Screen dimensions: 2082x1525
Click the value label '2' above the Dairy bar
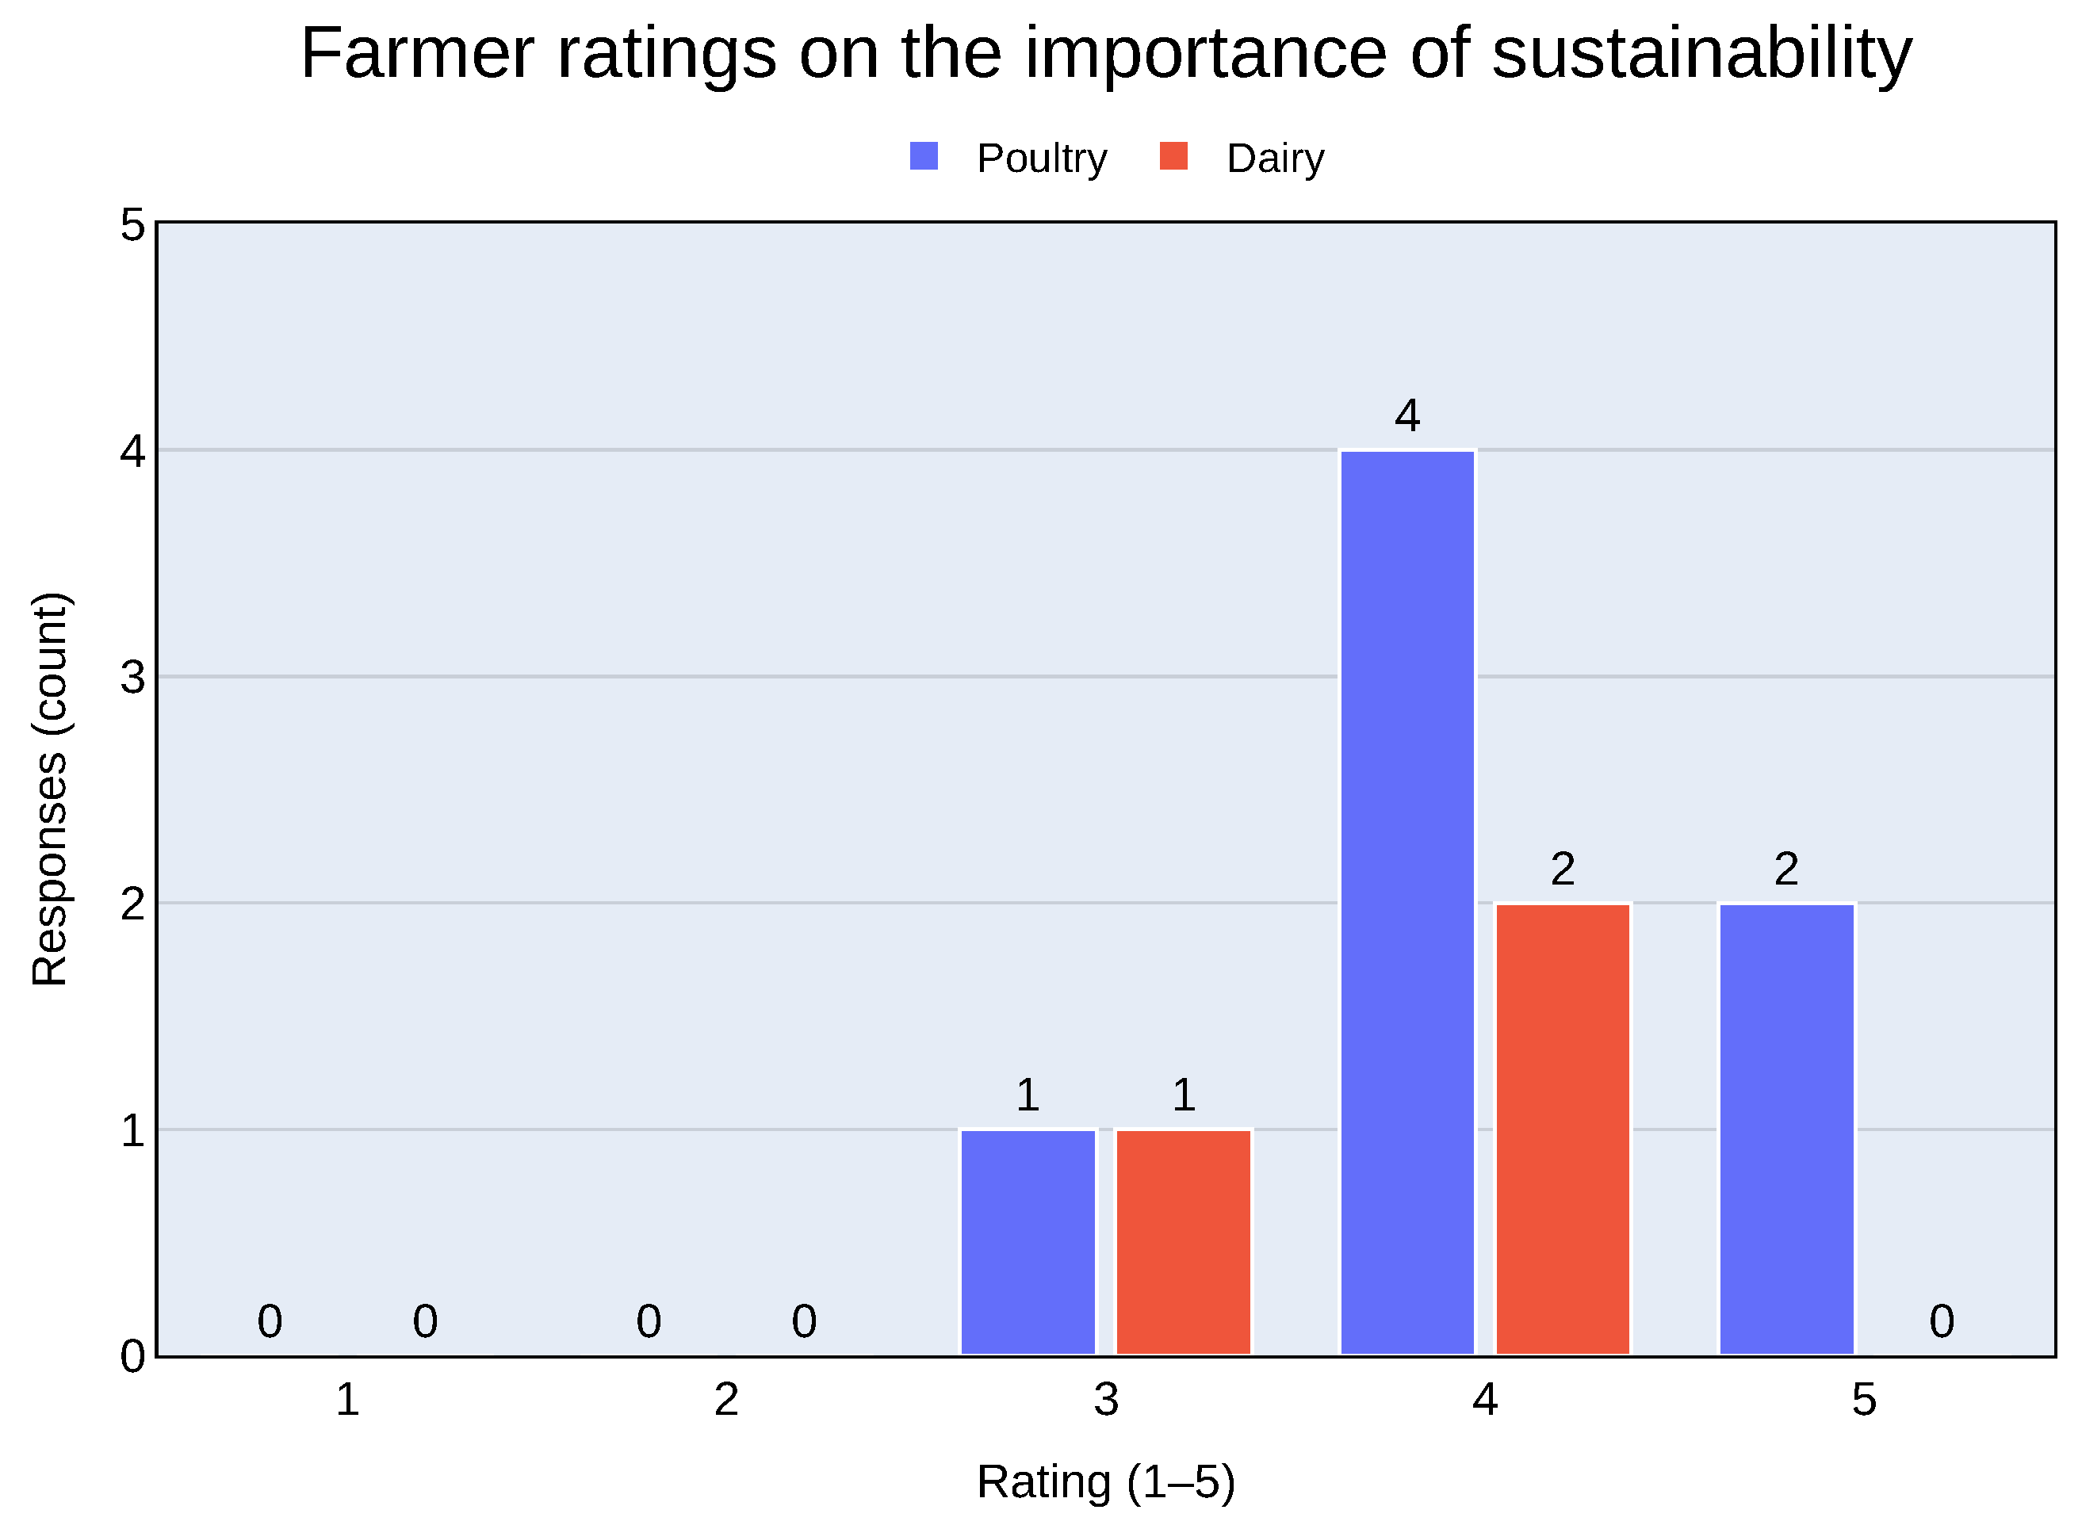click(x=1562, y=869)
